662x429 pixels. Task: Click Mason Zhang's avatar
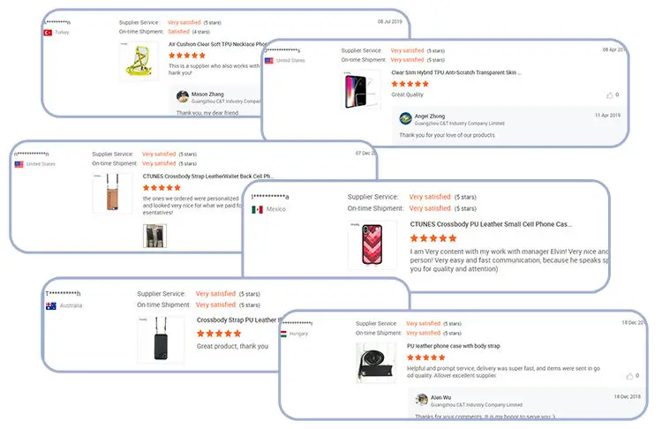tap(183, 97)
